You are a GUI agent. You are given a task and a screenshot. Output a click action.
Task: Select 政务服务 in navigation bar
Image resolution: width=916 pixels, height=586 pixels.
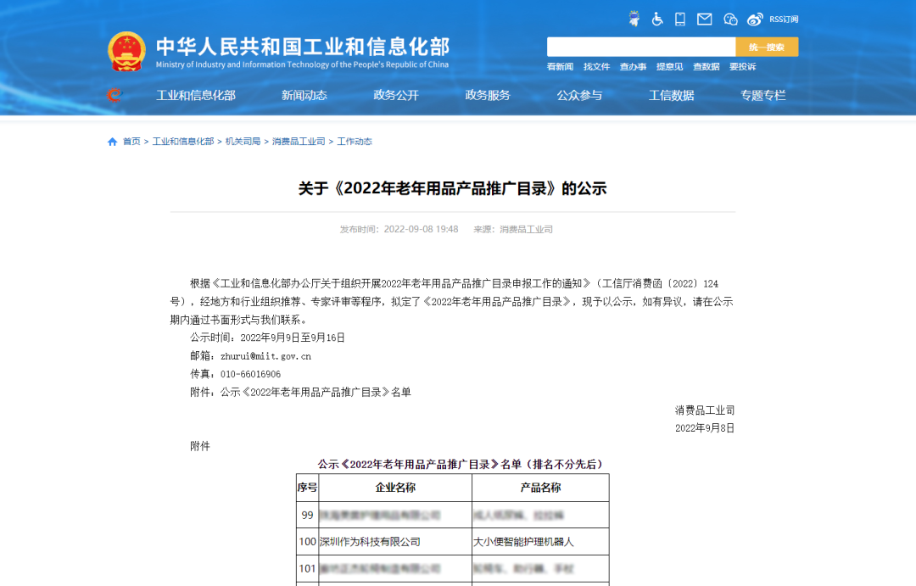[x=488, y=95]
